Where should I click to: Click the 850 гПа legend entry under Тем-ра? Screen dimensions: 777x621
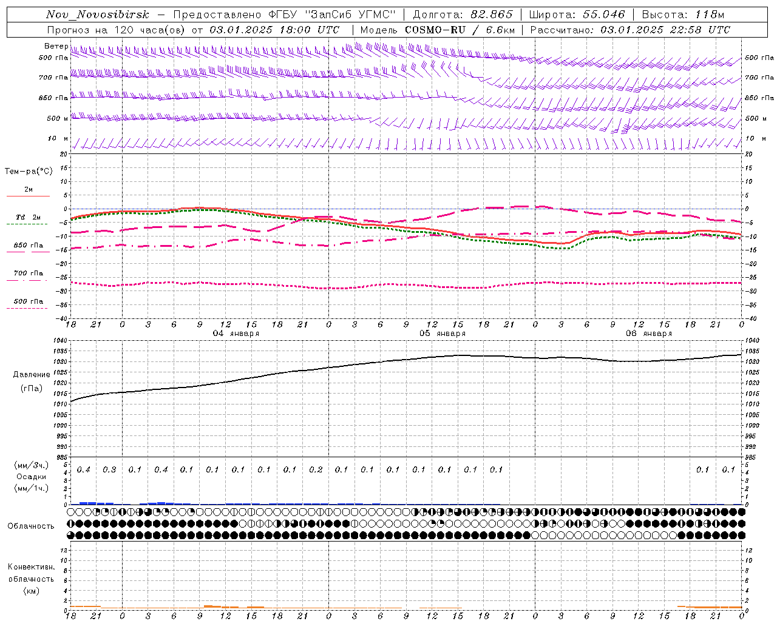coord(28,246)
